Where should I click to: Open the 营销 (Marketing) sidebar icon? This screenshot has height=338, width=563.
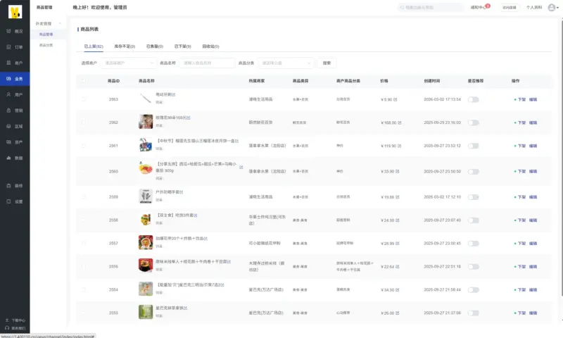click(8, 111)
